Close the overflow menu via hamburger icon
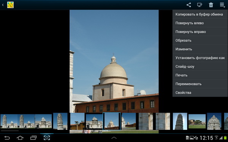Viewport: 228px width, 142px height. tap(222, 5)
